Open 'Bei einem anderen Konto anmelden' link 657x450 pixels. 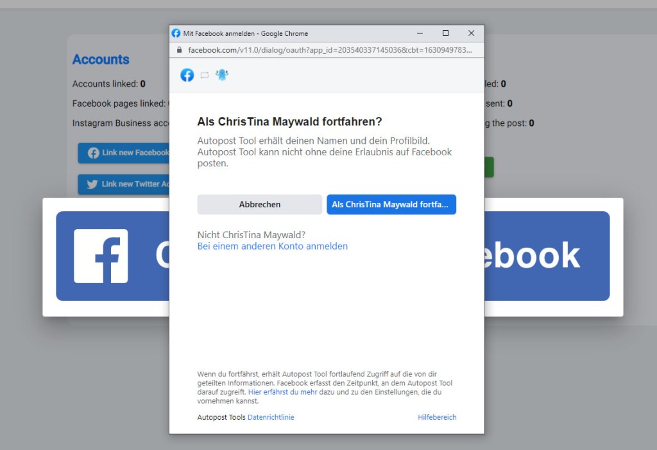point(272,246)
